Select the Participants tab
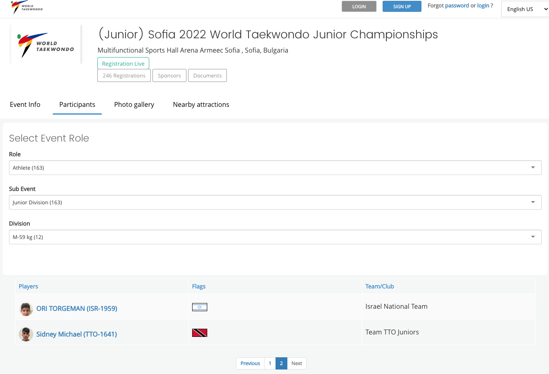Viewport: 549px width, 374px height. coord(77,104)
